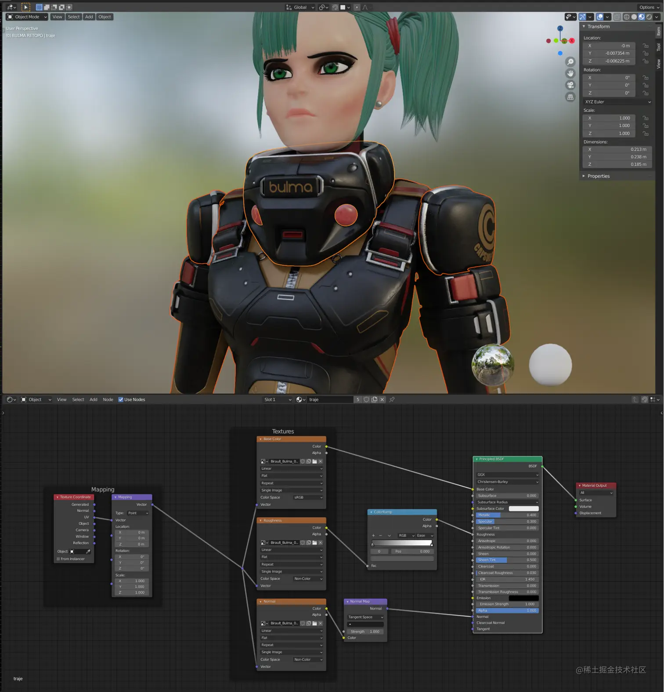
Task: Click the zoom magnifier icon in viewport
Action: tap(570, 62)
